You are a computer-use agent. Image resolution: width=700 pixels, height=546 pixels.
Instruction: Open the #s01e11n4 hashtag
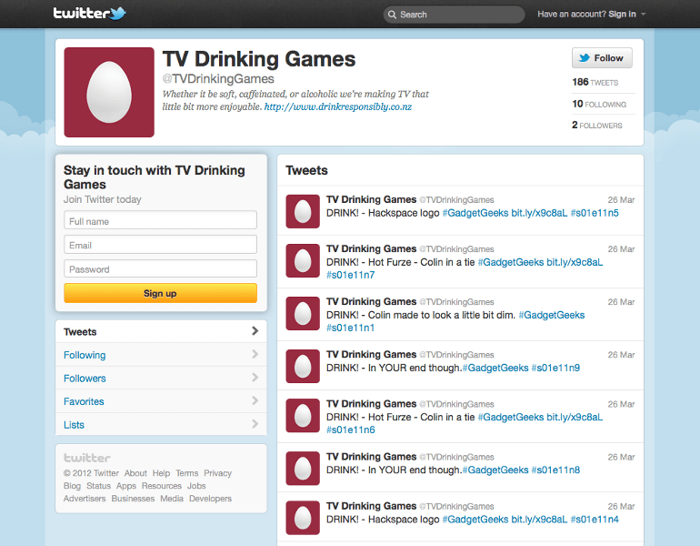point(595,520)
